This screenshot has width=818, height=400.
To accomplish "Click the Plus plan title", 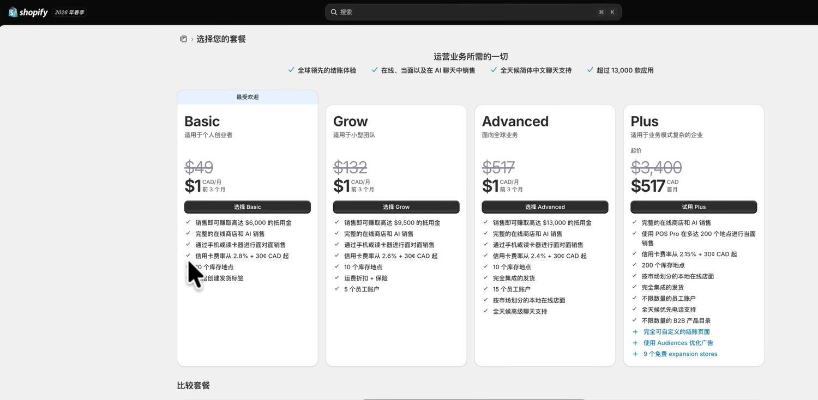I will 645,122.
